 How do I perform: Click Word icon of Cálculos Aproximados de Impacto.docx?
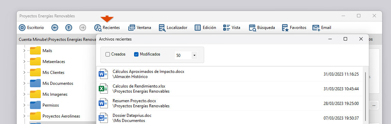tap(103, 74)
